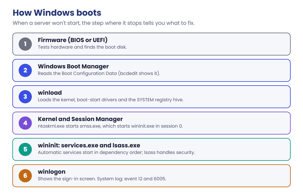
Task: Click the orange step 6 circle beside winlogon
Action: pos(25,176)
